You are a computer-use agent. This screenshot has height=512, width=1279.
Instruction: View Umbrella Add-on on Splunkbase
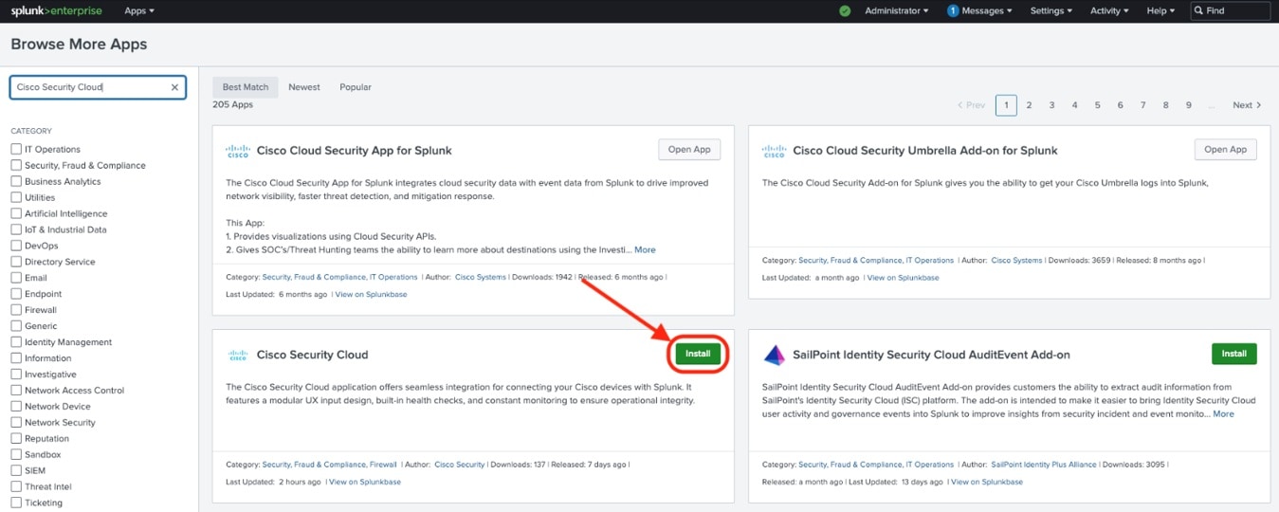click(903, 278)
